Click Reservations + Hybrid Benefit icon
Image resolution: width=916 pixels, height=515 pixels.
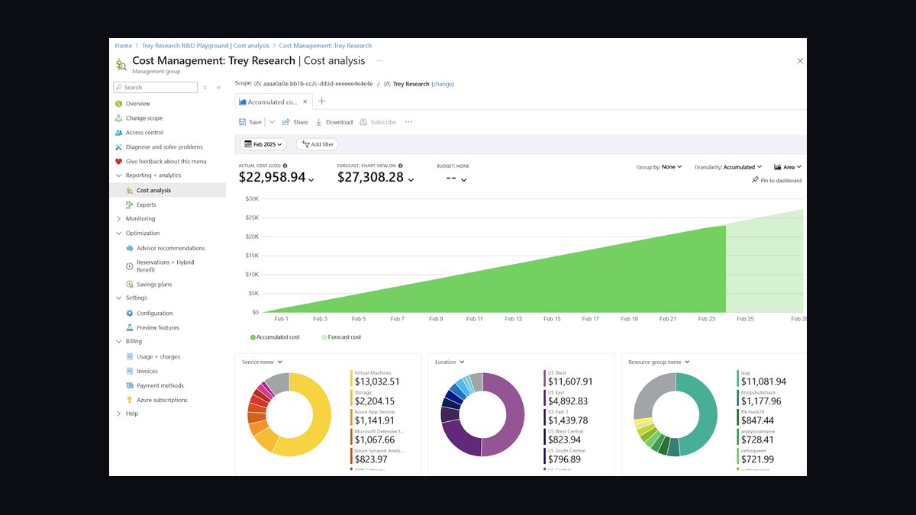click(130, 266)
